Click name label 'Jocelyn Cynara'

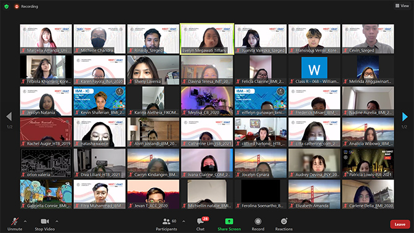point(255,174)
